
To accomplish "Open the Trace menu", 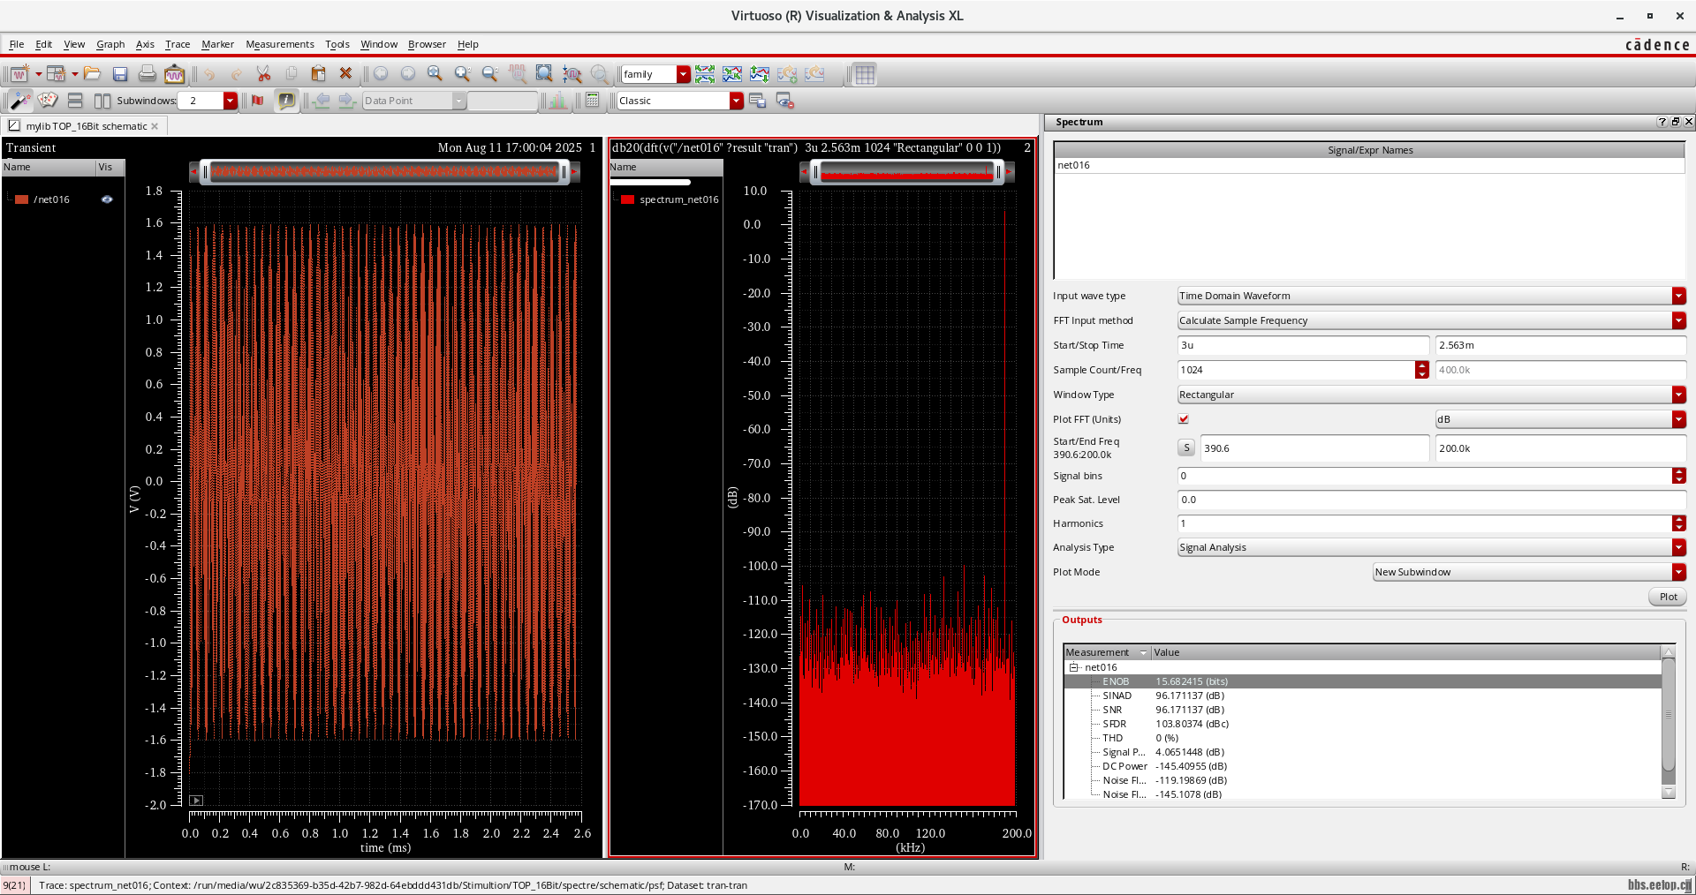I will 178,44.
